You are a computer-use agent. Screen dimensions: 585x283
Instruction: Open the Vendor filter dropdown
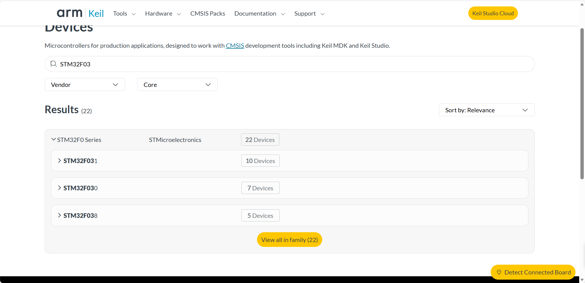pos(85,84)
